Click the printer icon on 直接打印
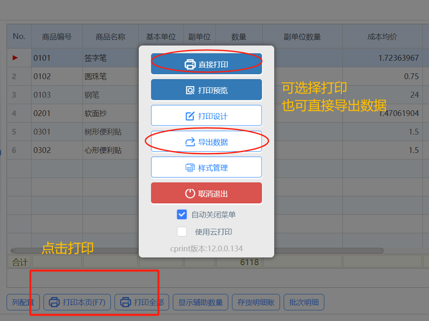Viewport: 429px width, 321px height. [190, 64]
